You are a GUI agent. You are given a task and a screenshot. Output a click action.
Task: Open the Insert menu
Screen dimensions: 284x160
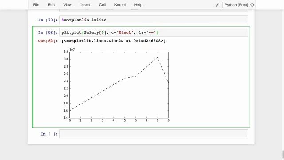85,5
